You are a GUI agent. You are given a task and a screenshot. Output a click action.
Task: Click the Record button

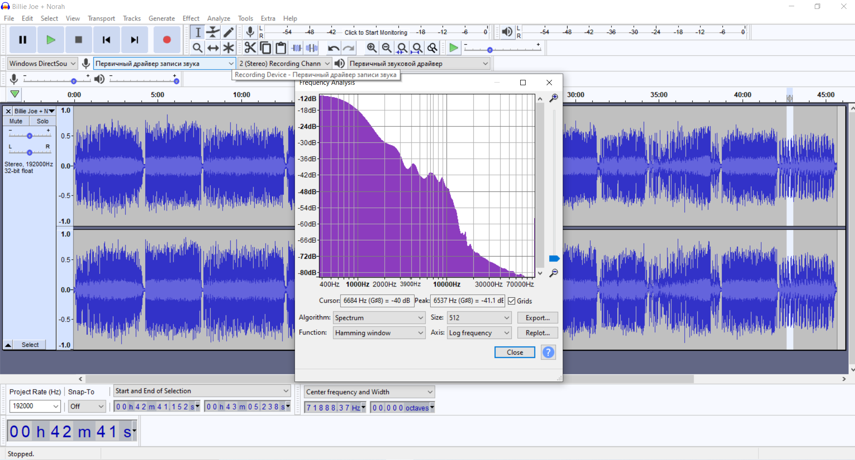pos(167,40)
